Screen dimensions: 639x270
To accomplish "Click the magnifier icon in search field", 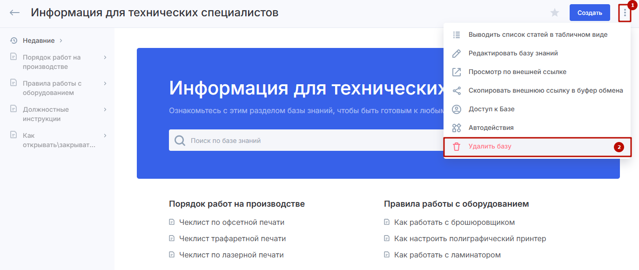I will [180, 141].
